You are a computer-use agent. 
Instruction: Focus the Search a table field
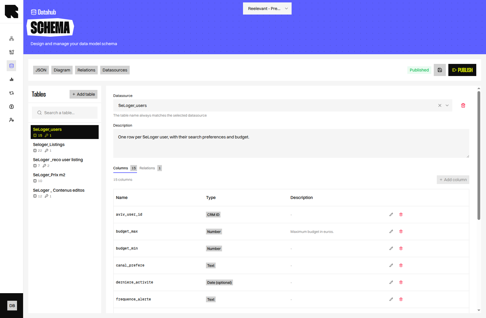[x=65, y=113]
